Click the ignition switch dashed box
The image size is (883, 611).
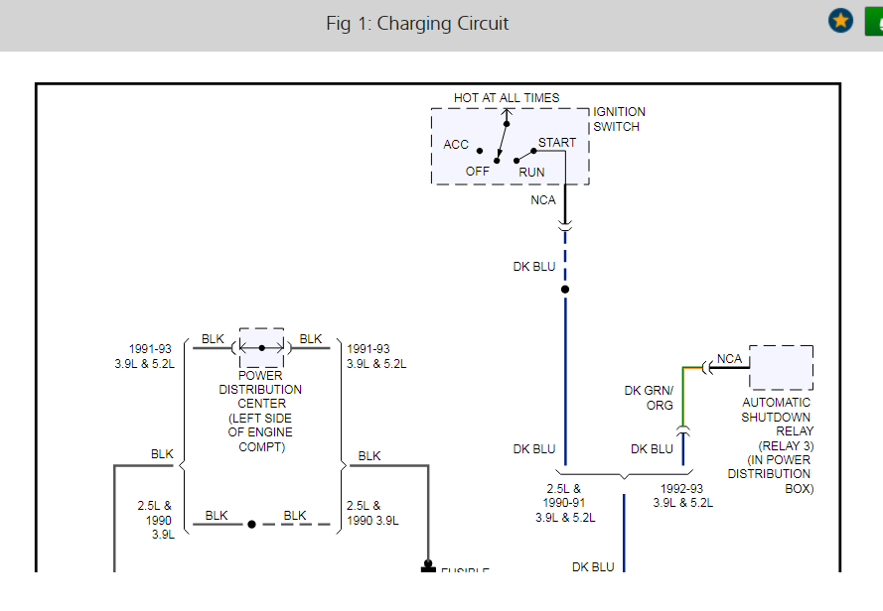(511, 146)
